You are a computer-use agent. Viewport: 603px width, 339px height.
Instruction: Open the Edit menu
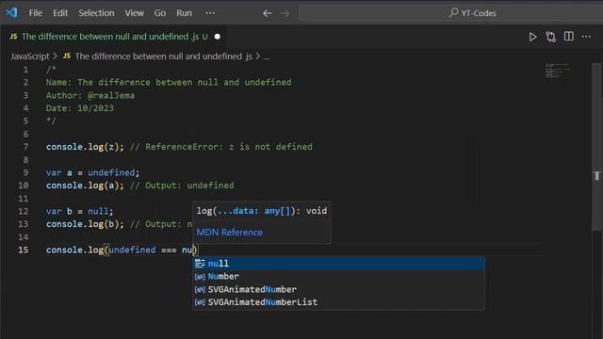(60, 13)
